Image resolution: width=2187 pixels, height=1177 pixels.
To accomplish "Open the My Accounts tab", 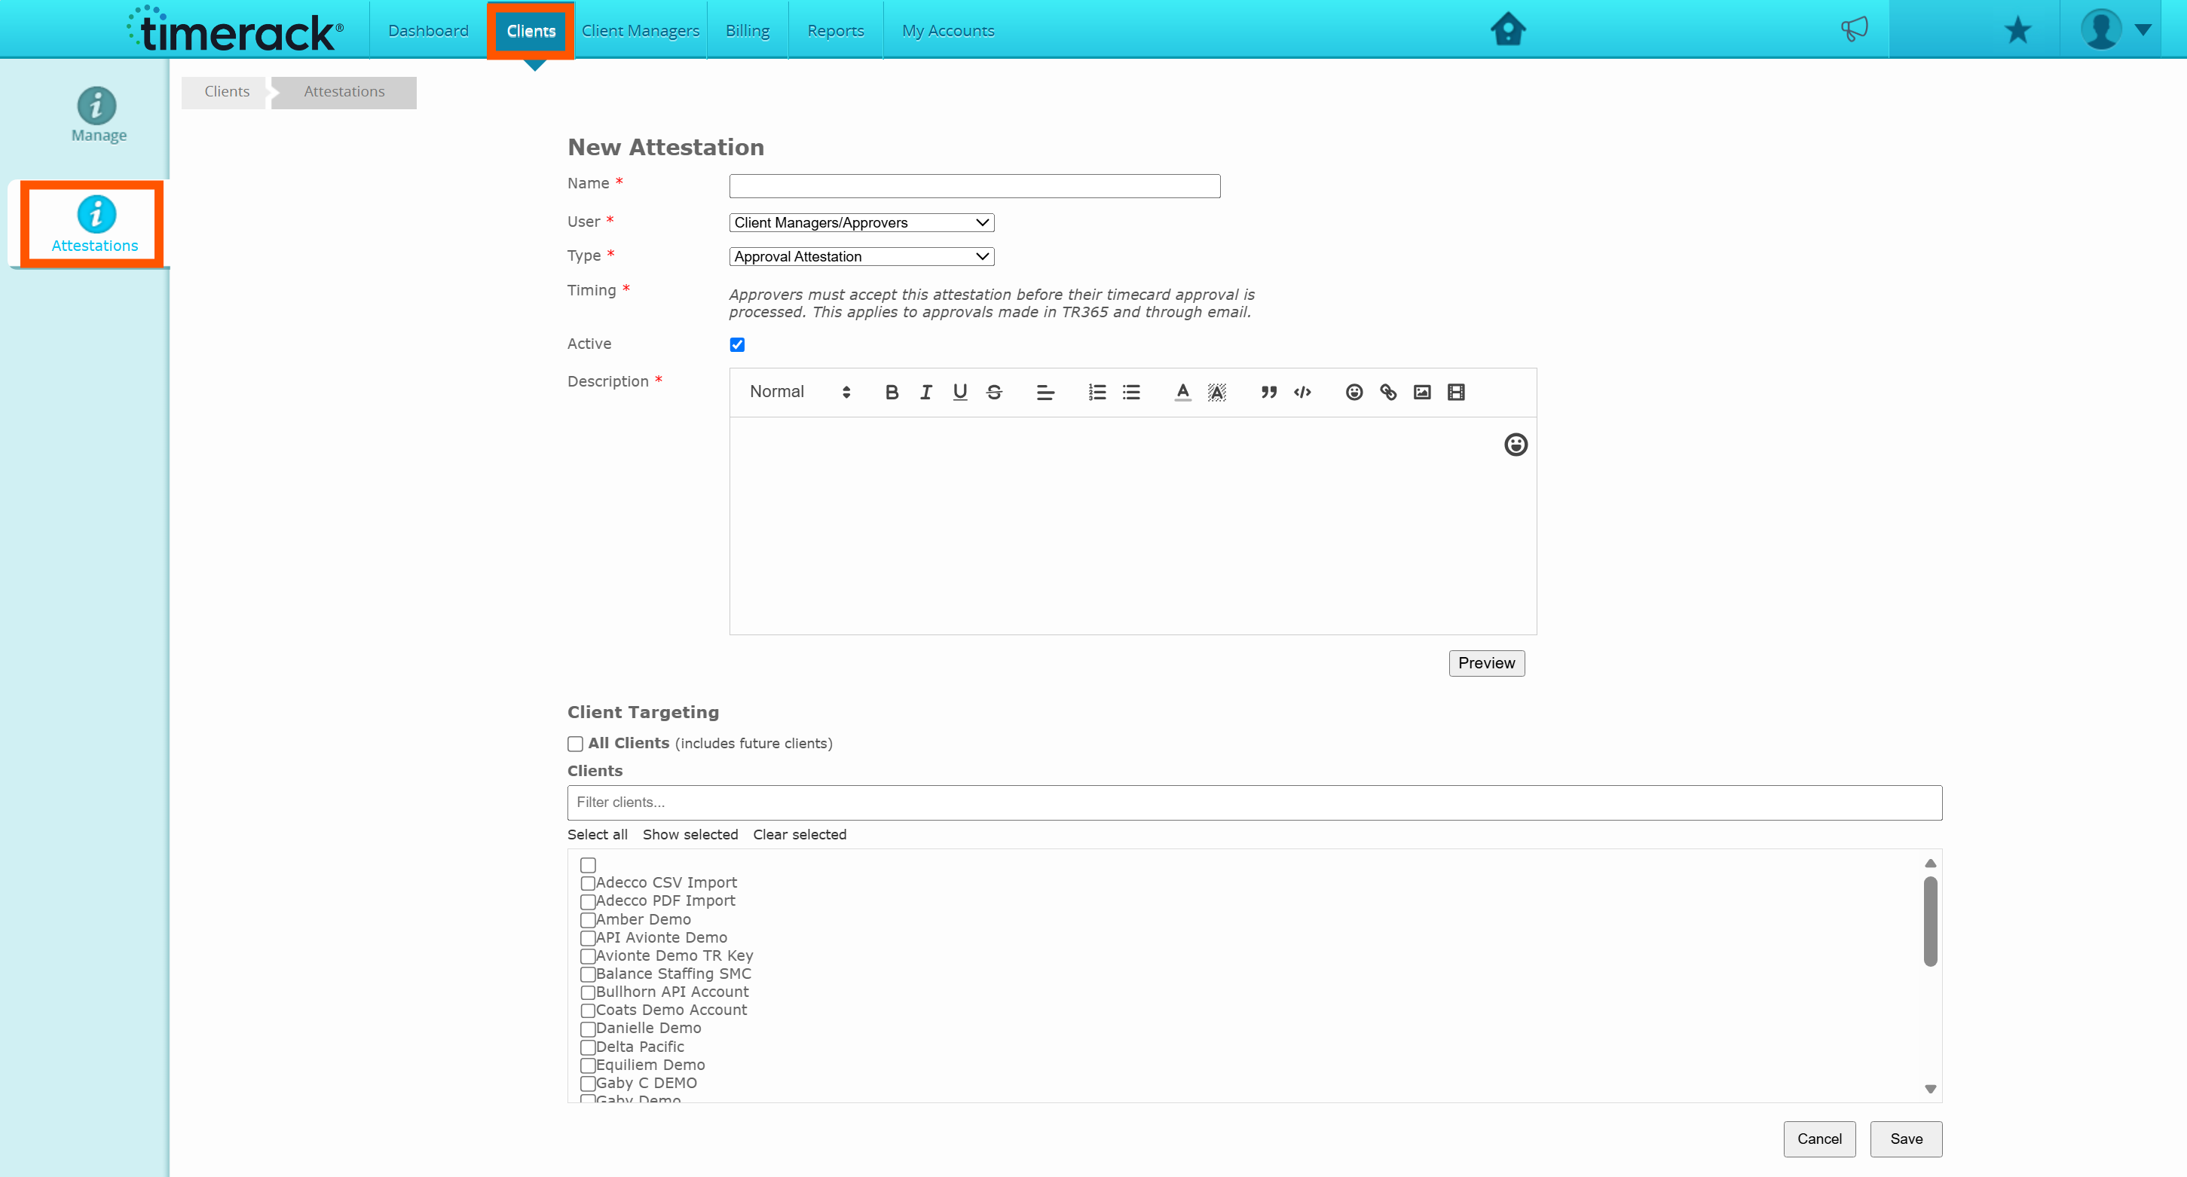I will click(x=947, y=31).
